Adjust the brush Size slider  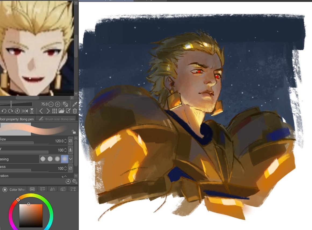[24, 143]
